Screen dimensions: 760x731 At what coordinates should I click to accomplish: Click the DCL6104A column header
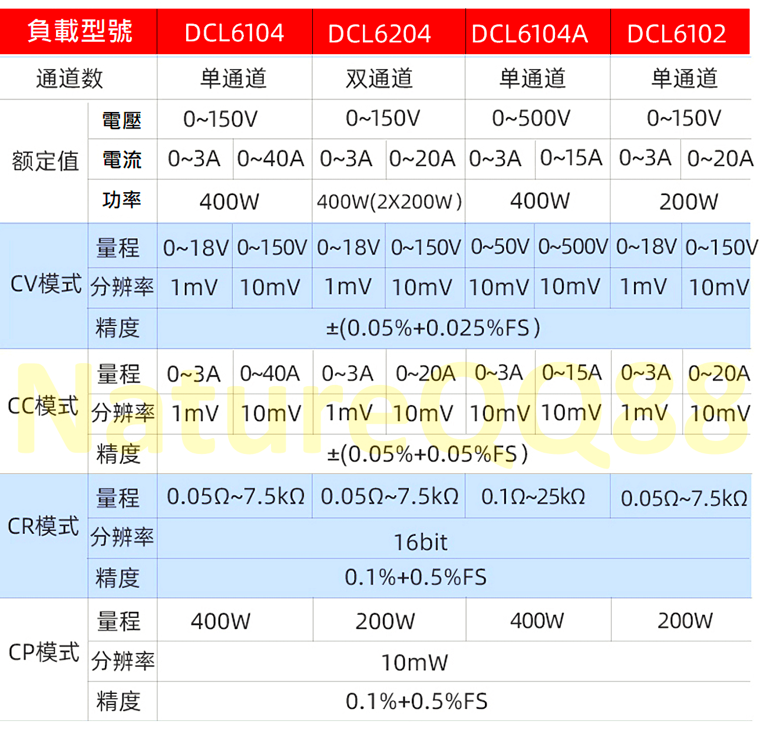(x=530, y=34)
